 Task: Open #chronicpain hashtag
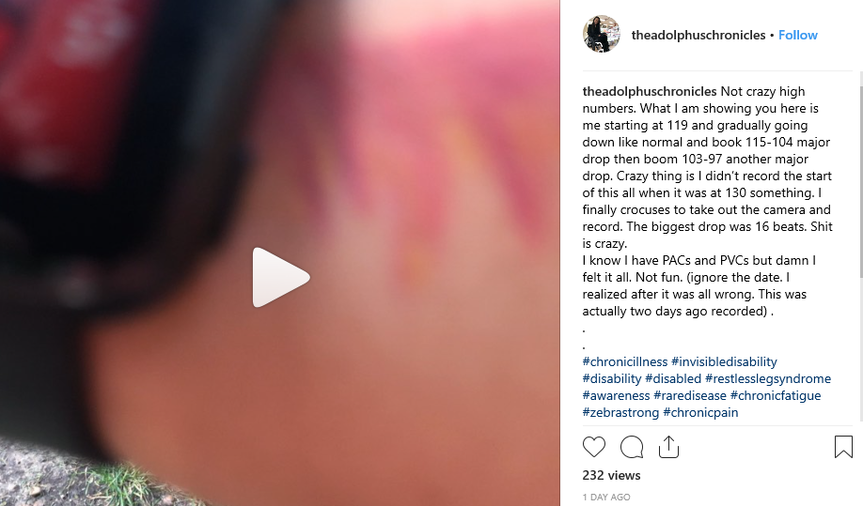click(700, 413)
